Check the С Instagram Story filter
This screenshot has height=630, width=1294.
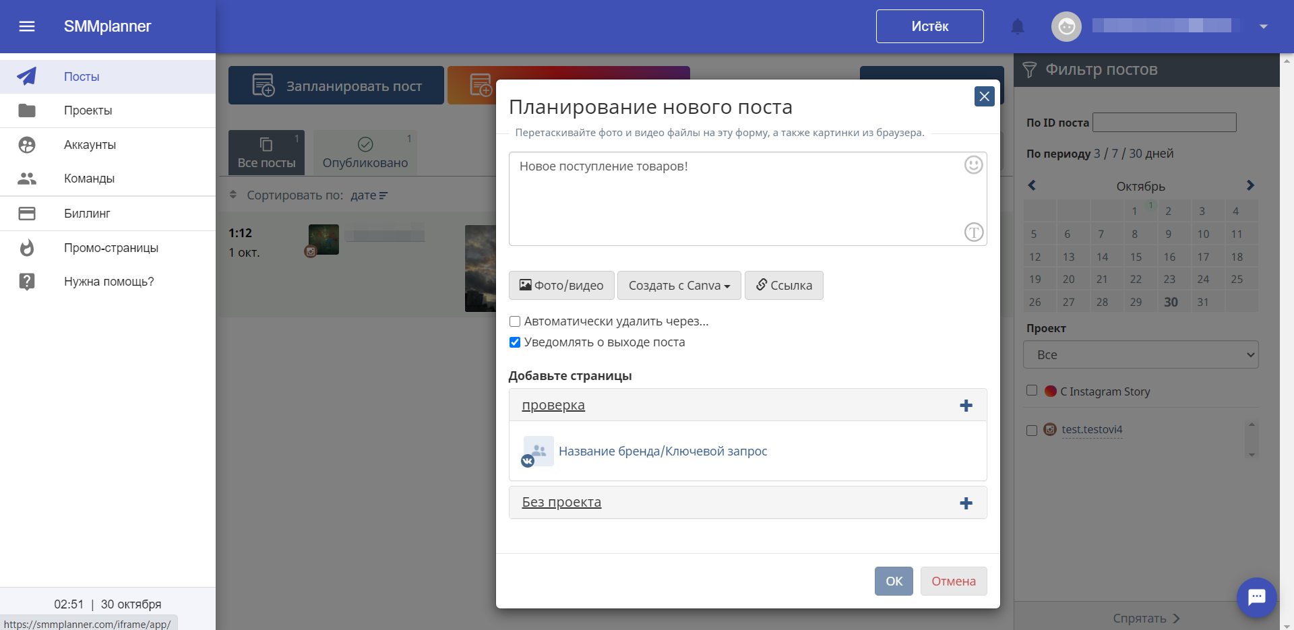(1031, 391)
